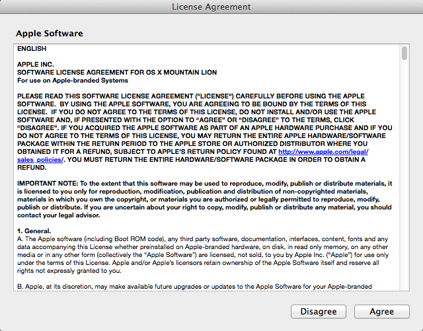Click 'SOFTWARE LICENSE AGREEMENT FOR OS X MOUNTAIN LION'
The width and height of the screenshot is (423, 331).
pos(117,72)
